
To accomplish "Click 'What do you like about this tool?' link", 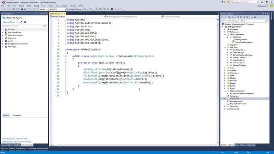I will 15,139.
